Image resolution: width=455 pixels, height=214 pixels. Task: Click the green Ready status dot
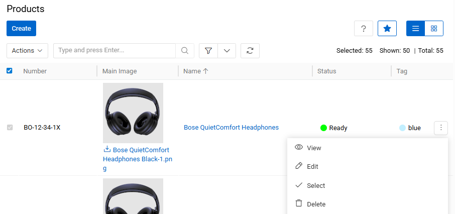pos(323,128)
